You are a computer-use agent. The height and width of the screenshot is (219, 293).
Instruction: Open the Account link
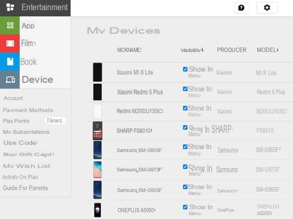[x=13, y=98]
